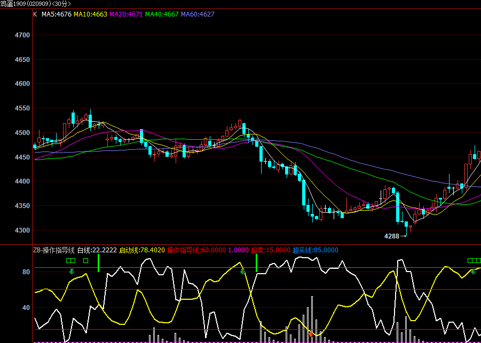Click the 4550 price axis label
481x343 pixels.
[x=22, y=108]
